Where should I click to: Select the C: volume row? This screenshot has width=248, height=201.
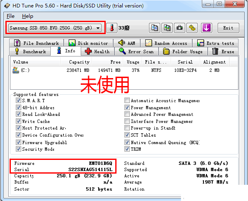pos(124,70)
